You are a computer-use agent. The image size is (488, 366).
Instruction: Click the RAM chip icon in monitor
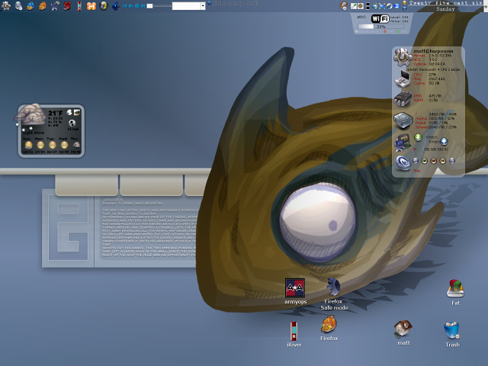(403, 98)
